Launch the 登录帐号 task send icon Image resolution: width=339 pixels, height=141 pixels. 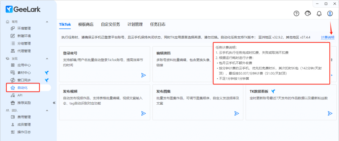click(x=143, y=75)
